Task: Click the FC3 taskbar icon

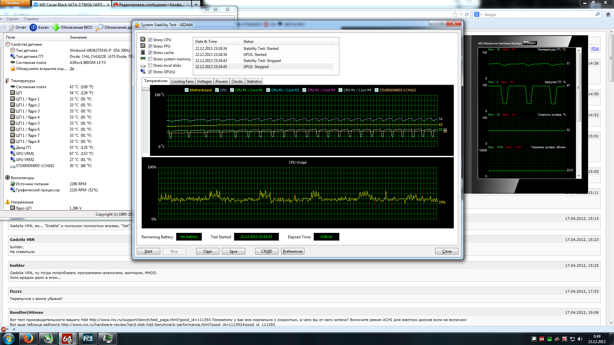Action: pyautogui.click(x=88, y=339)
